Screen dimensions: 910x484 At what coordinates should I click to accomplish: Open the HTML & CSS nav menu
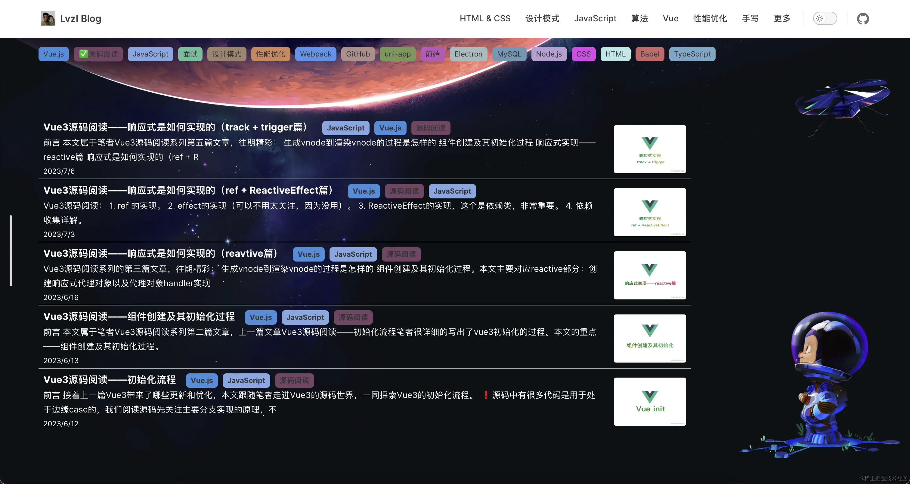point(485,18)
